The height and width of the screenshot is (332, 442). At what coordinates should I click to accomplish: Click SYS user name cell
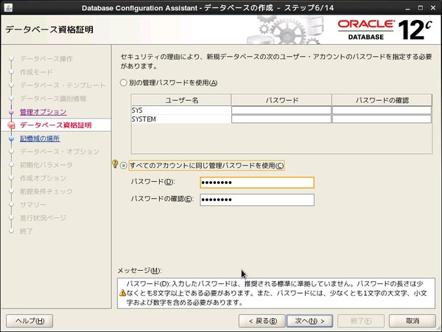[181, 110]
